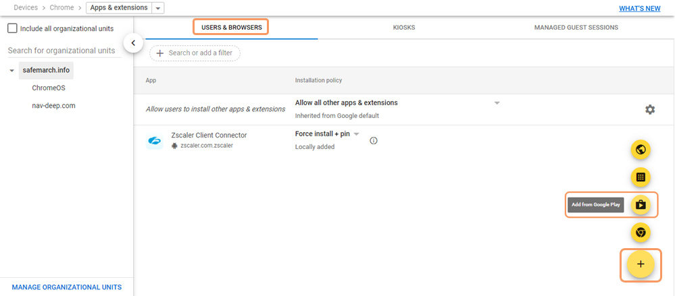Click the add Chrome app icon

click(x=641, y=233)
